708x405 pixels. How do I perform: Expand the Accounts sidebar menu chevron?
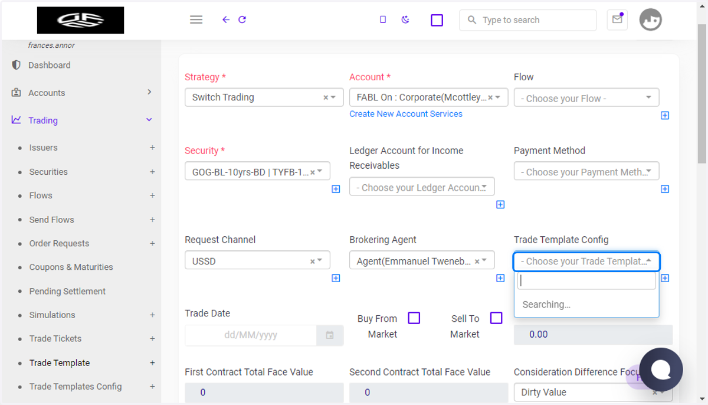pyautogui.click(x=149, y=92)
